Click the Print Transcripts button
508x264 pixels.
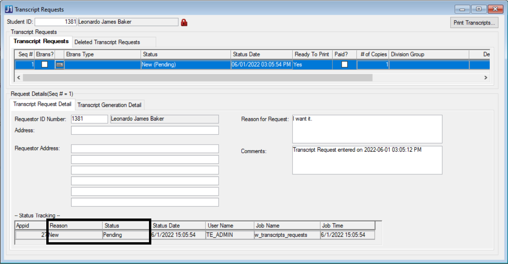[x=474, y=23]
